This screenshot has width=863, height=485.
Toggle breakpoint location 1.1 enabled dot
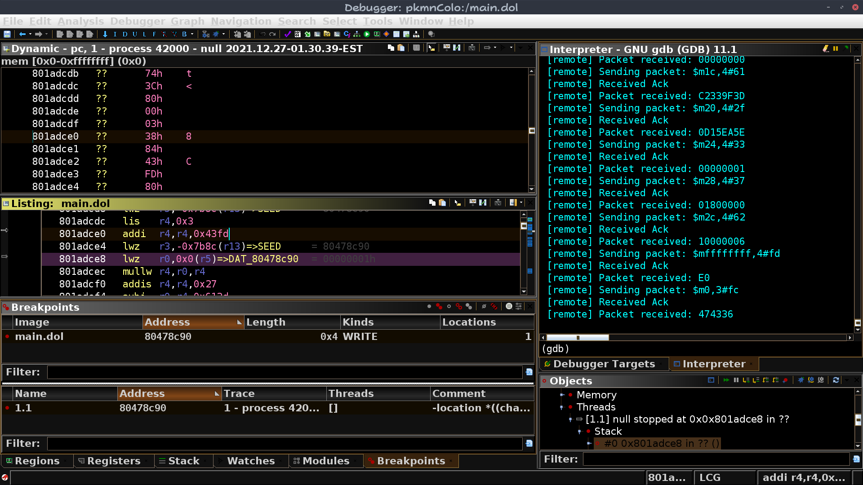pyautogui.click(x=7, y=408)
